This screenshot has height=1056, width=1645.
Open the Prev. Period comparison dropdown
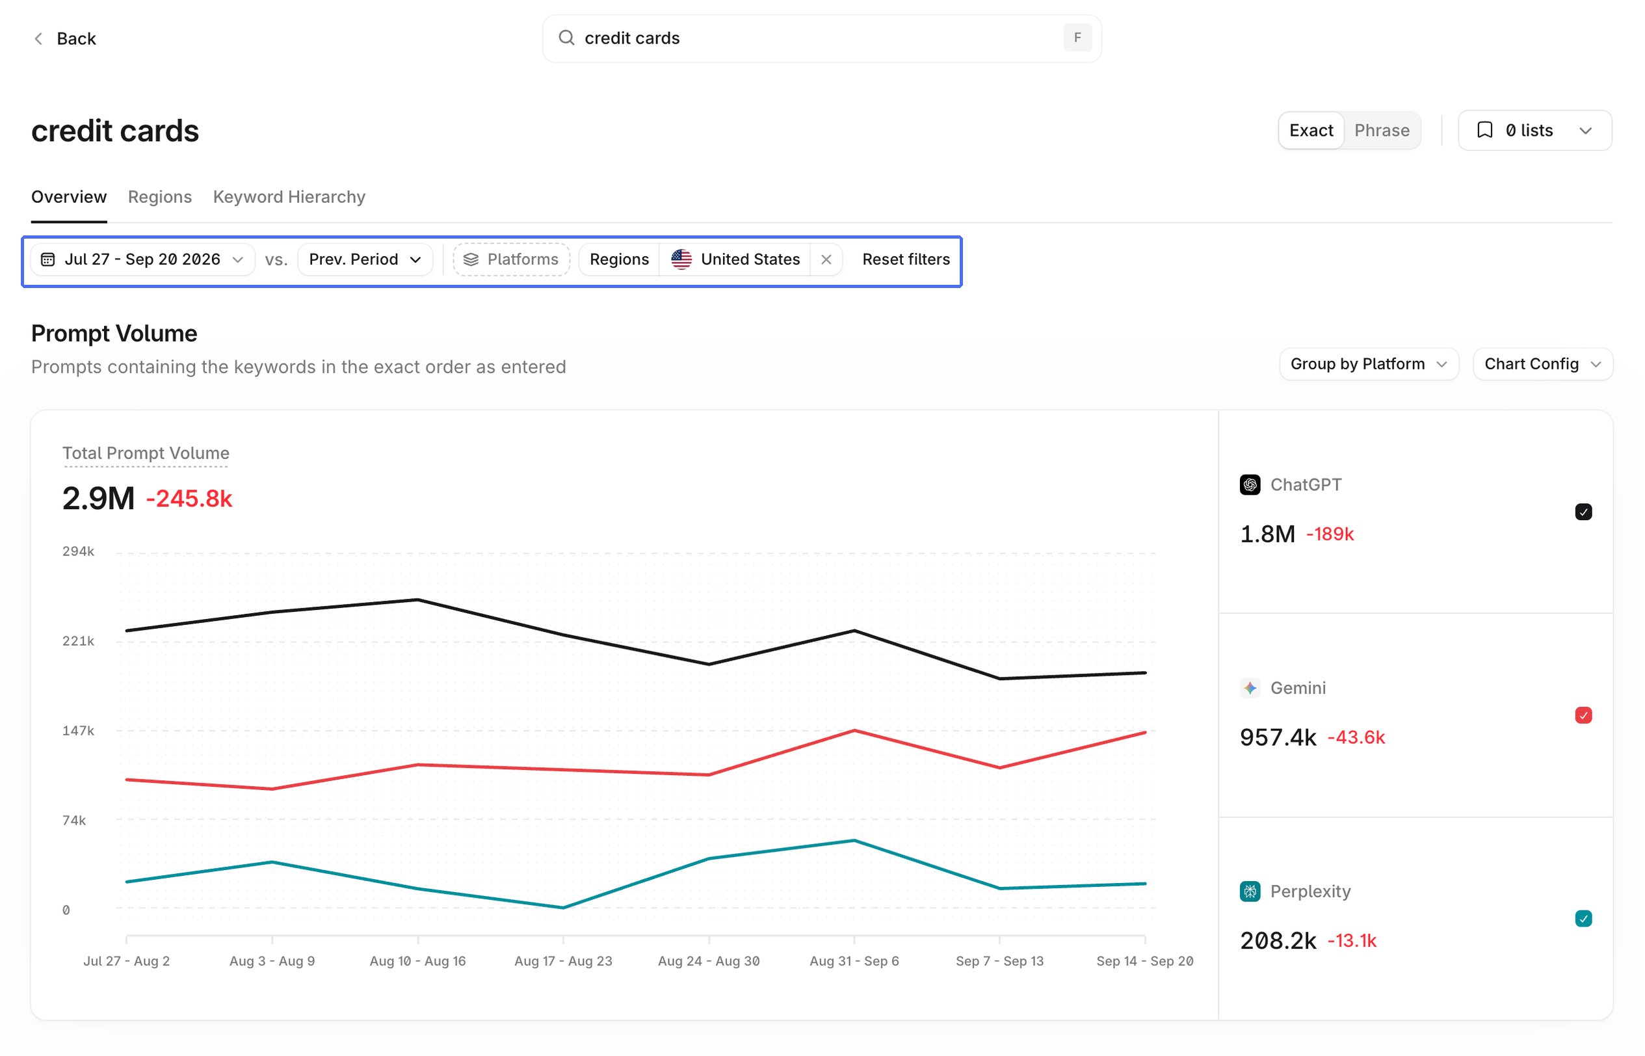365,259
